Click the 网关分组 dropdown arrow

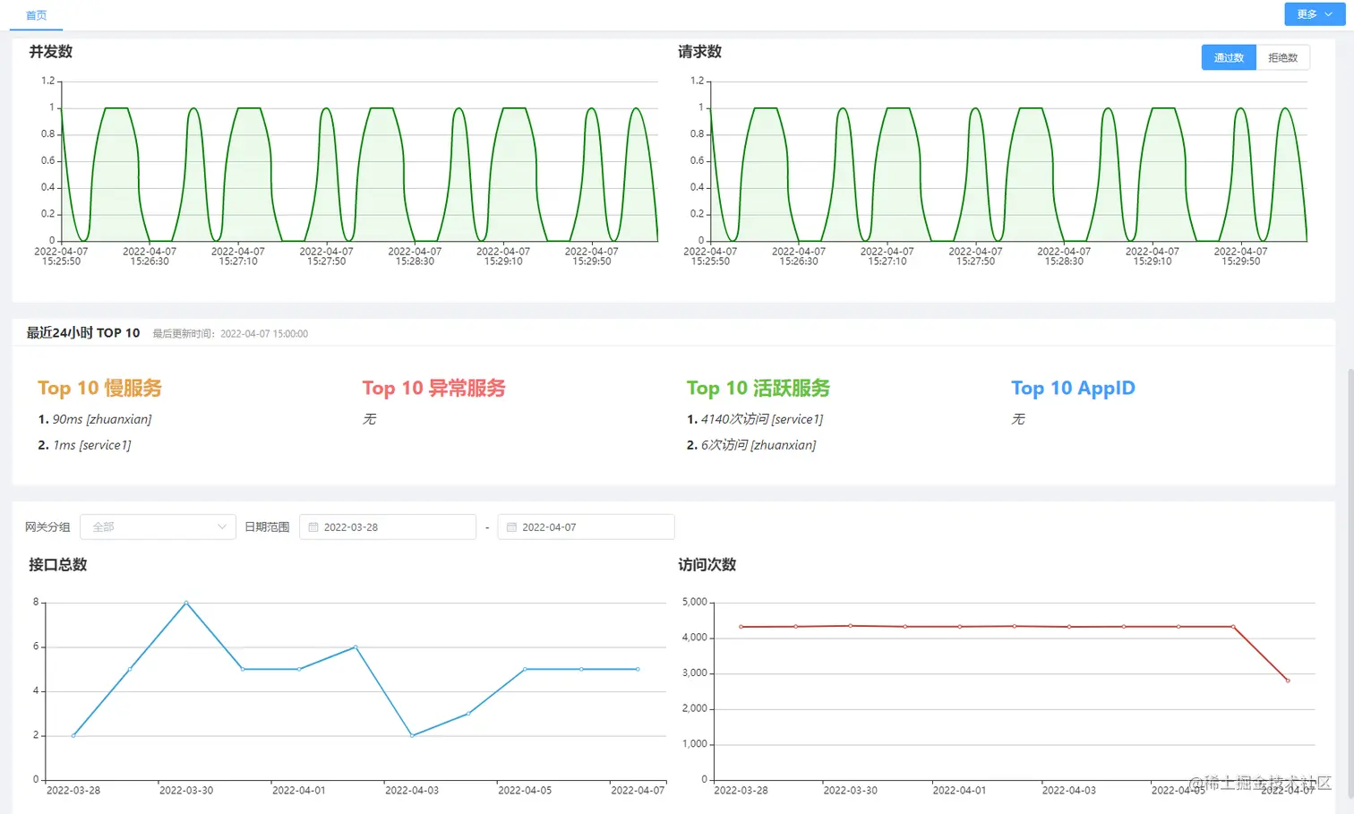pyautogui.click(x=221, y=527)
